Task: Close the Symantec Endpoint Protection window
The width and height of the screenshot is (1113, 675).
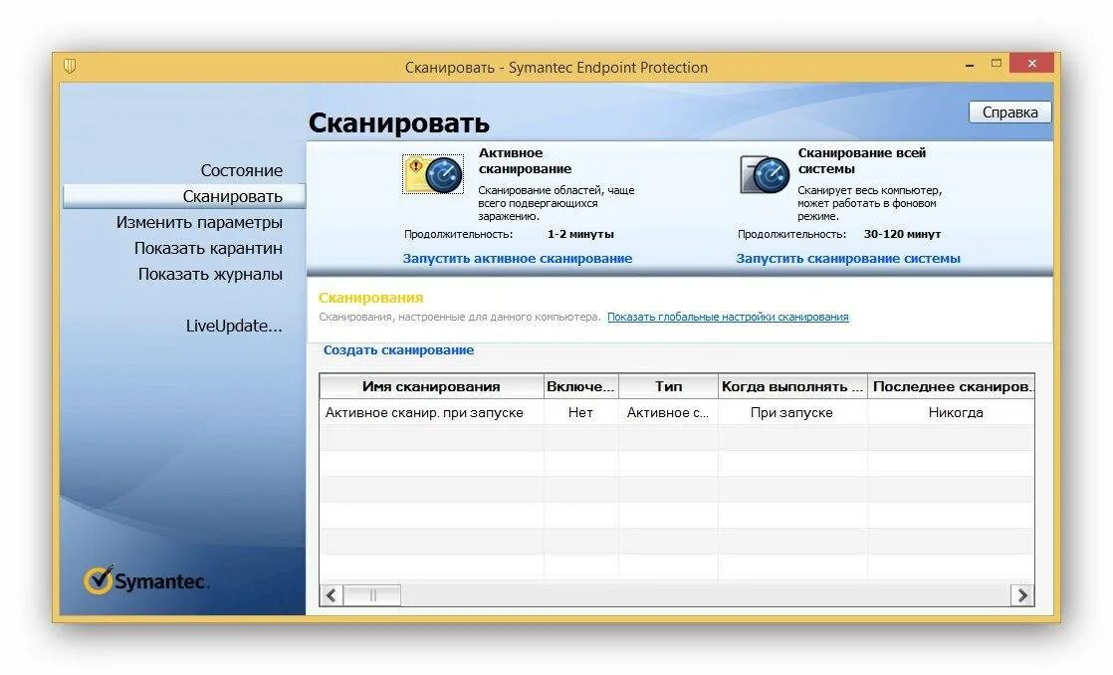Action: [x=1032, y=63]
